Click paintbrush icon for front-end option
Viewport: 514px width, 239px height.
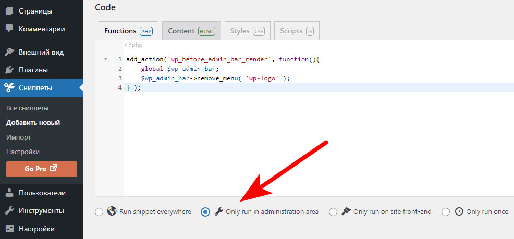[346, 211]
